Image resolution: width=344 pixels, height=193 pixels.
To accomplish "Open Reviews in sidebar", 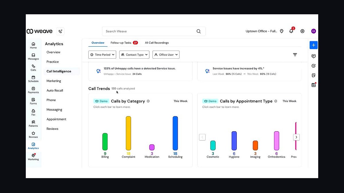I will click(33, 135).
